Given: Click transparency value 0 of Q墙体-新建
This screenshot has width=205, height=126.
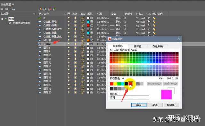Looking at the screenshot, I should (125, 33).
